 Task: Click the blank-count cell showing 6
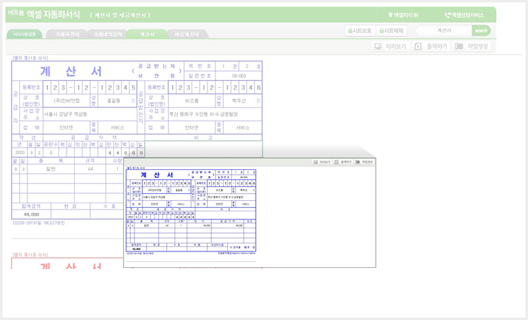point(51,152)
